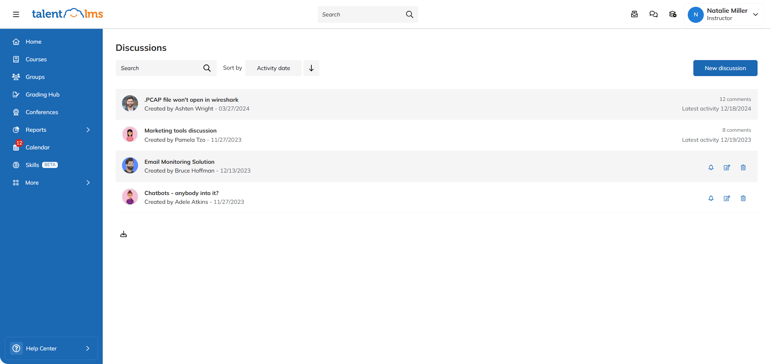The height and width of the screenshot is (364, 770).
Task: Open the discussions chat icon in header
Action: (x=654, y=14)
